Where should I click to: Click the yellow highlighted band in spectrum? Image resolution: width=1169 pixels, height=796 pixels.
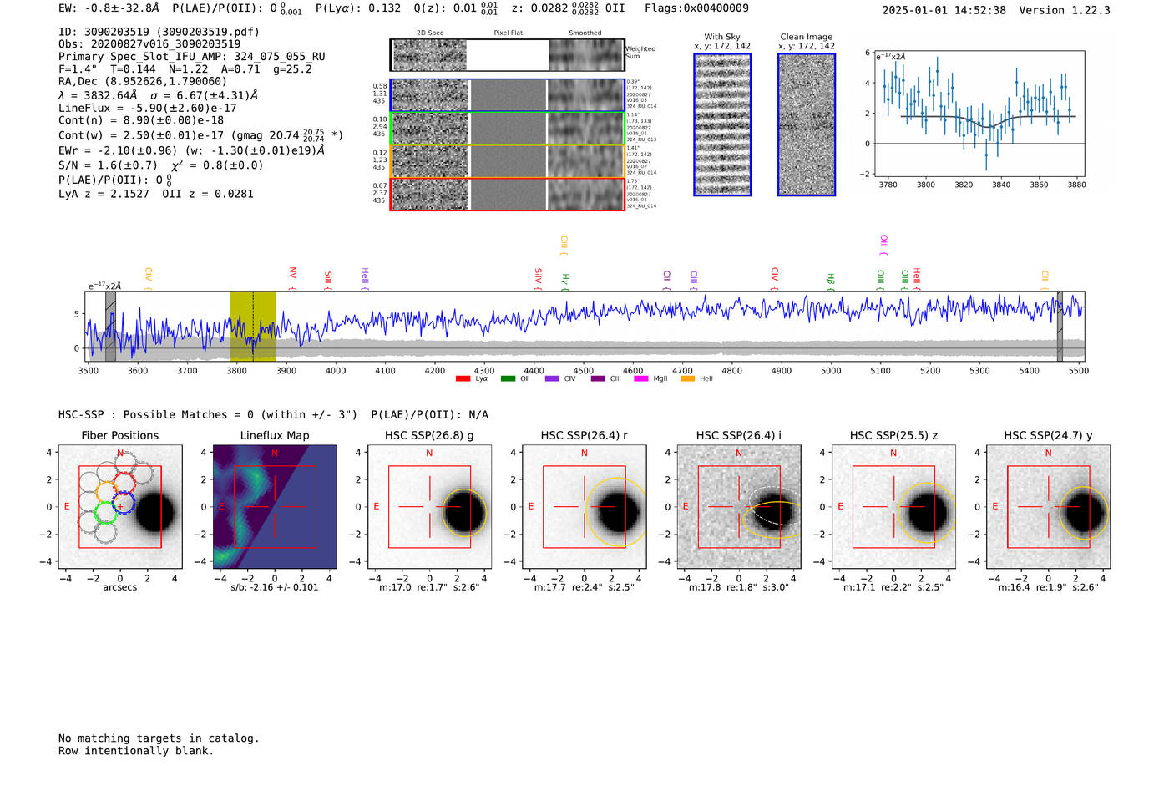(x=253, y=327)
